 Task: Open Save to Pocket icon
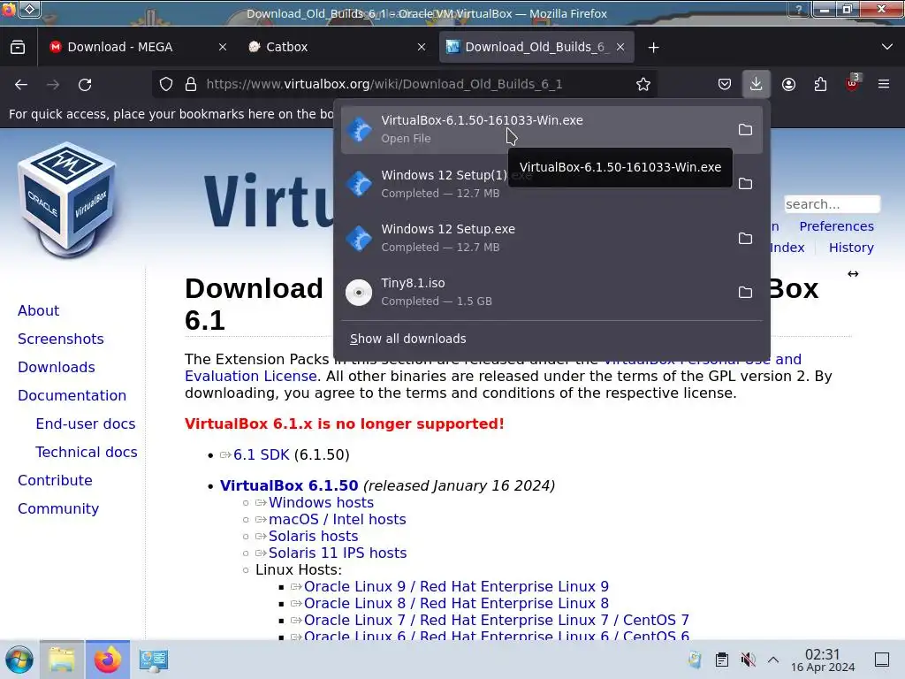(x=725, y=84)
